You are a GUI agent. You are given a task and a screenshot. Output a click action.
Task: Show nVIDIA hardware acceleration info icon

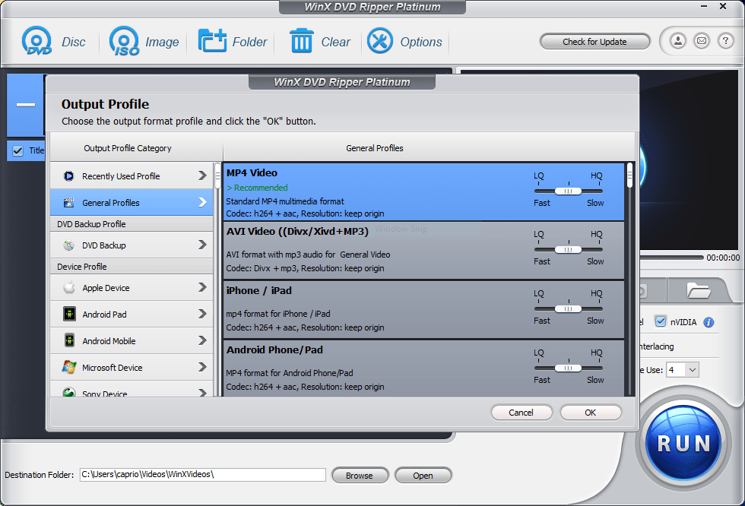coord(709,322)
